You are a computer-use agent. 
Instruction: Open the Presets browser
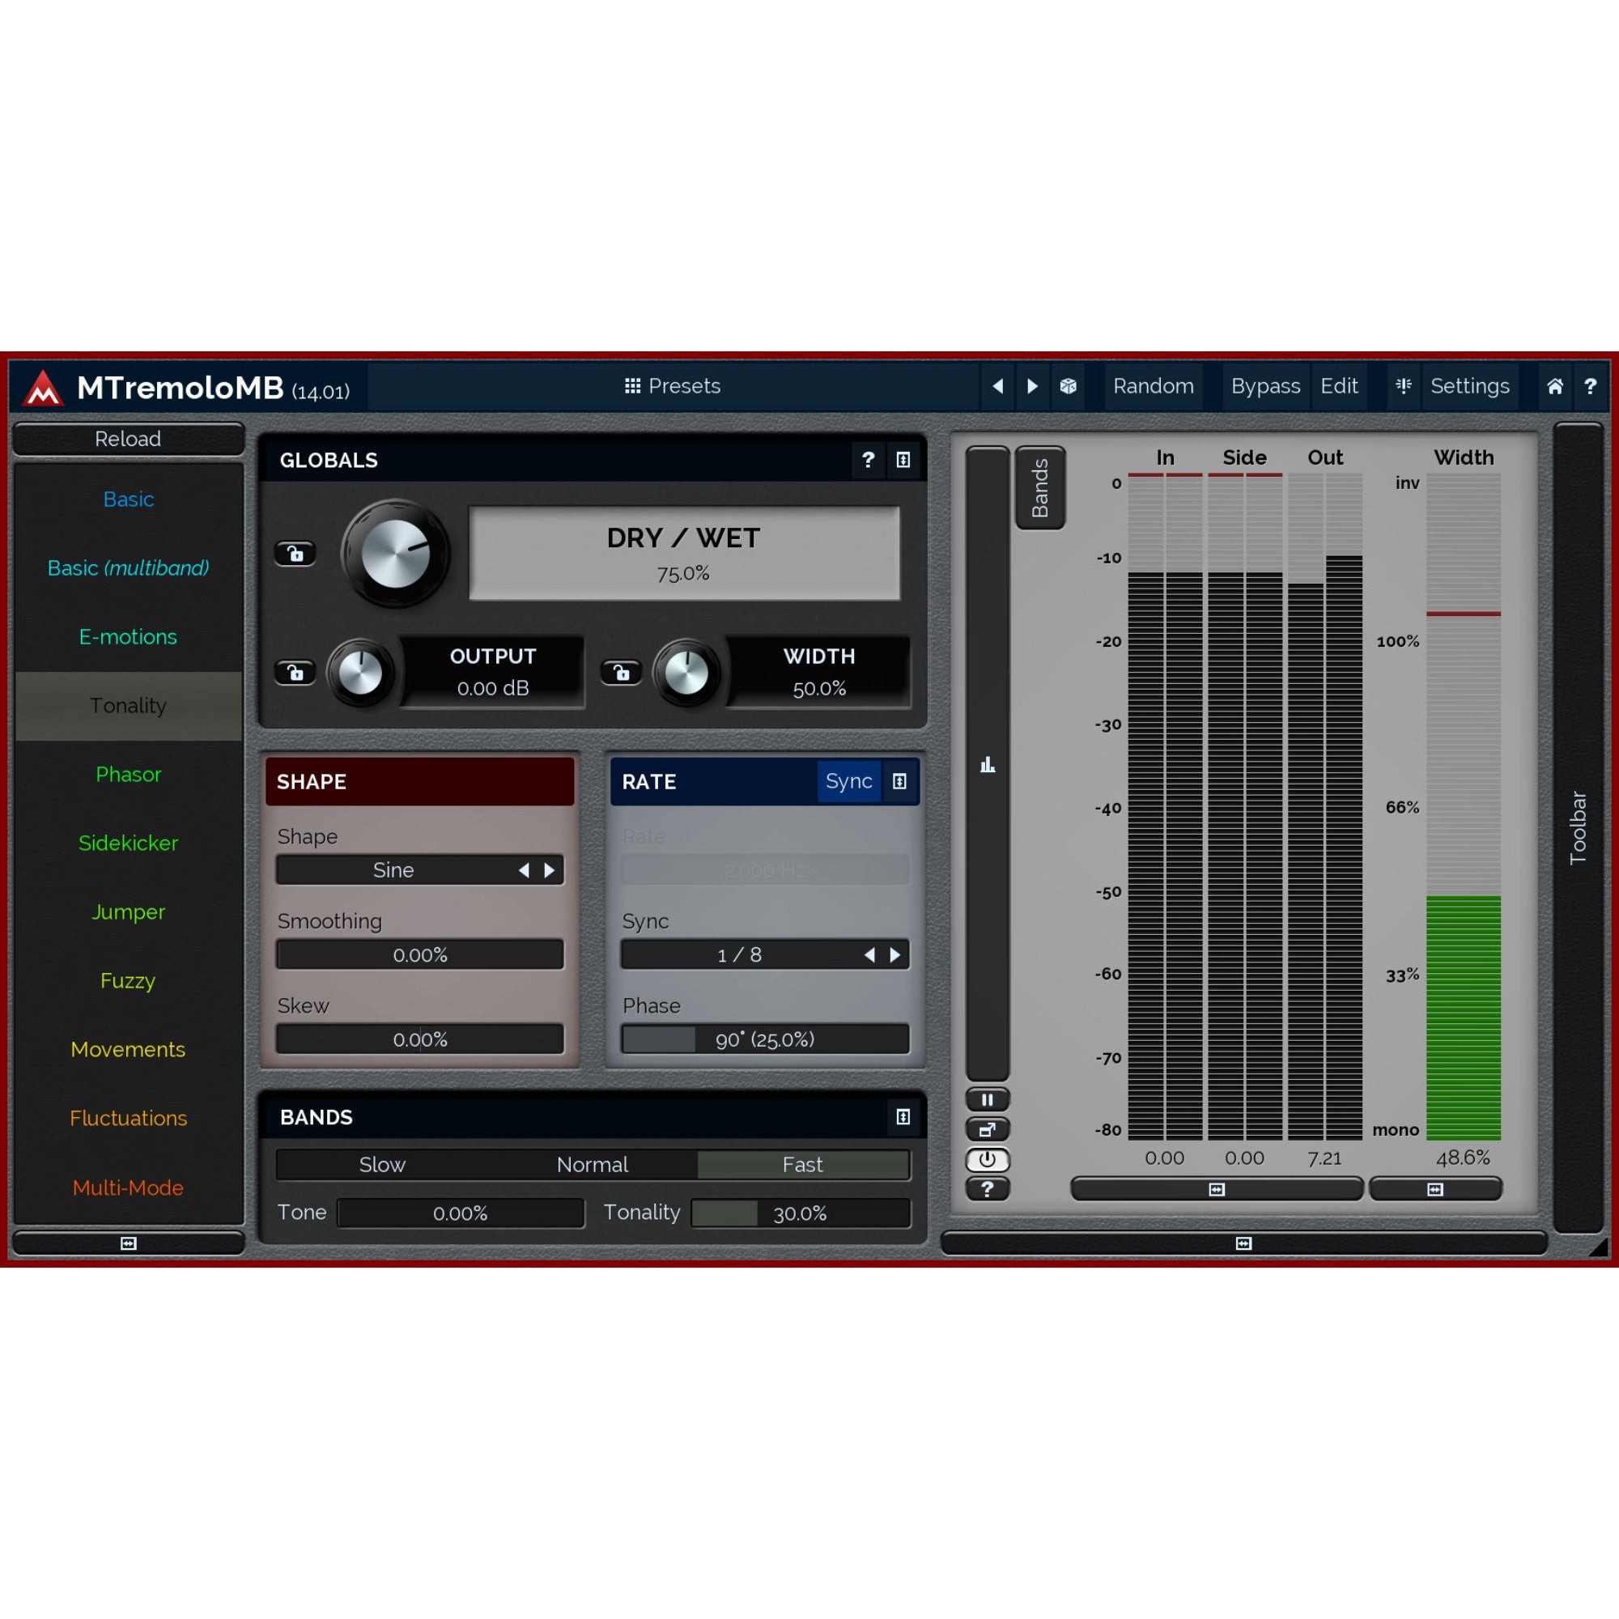click(x=673, y=386)
